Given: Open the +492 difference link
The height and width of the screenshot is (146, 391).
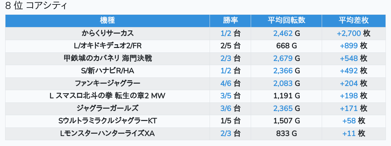Looking at the screenshot, I should tap(349, 71).
